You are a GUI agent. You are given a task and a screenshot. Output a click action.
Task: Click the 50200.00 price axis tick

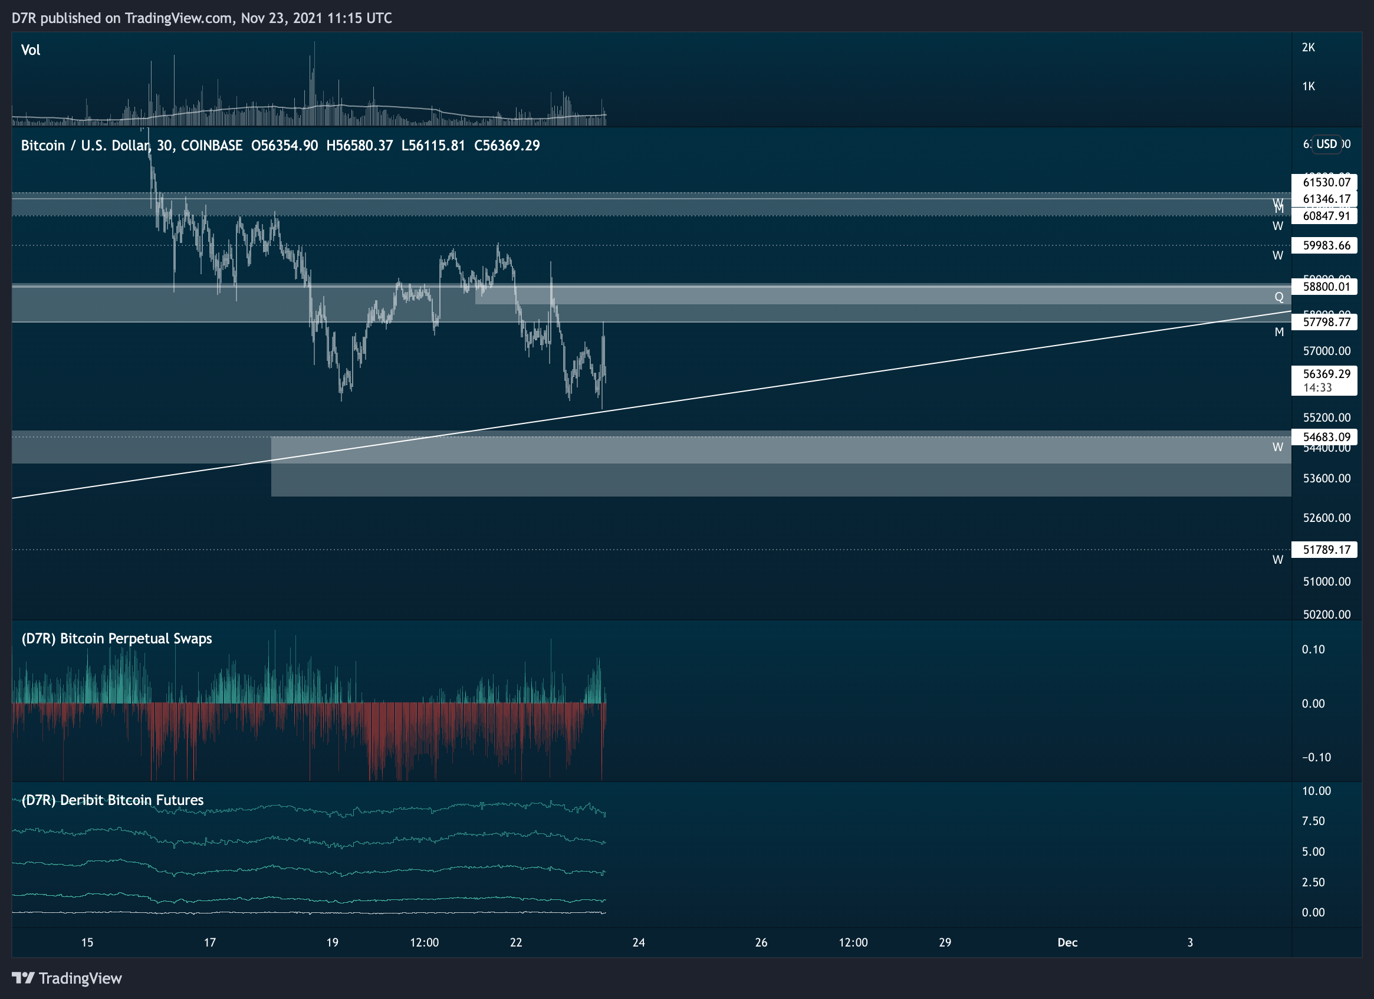(1327, 614)
